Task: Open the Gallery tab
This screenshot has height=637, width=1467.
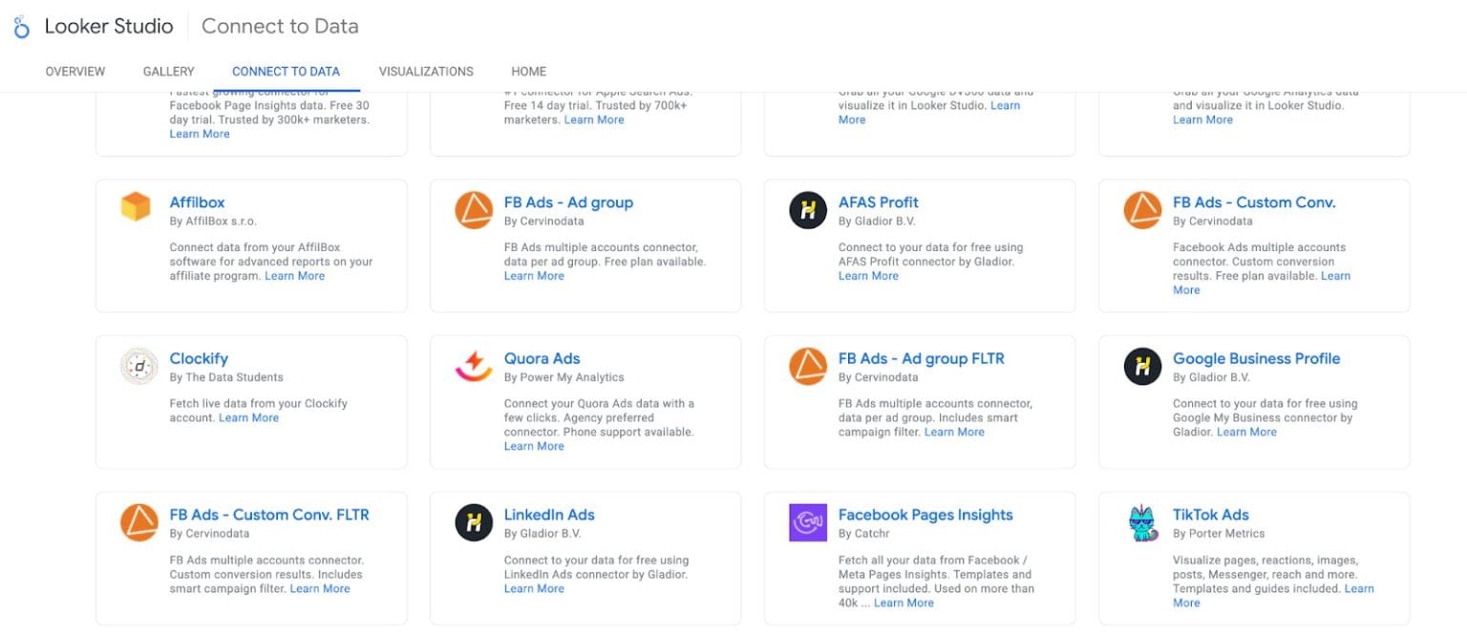Action: (168, 72)
